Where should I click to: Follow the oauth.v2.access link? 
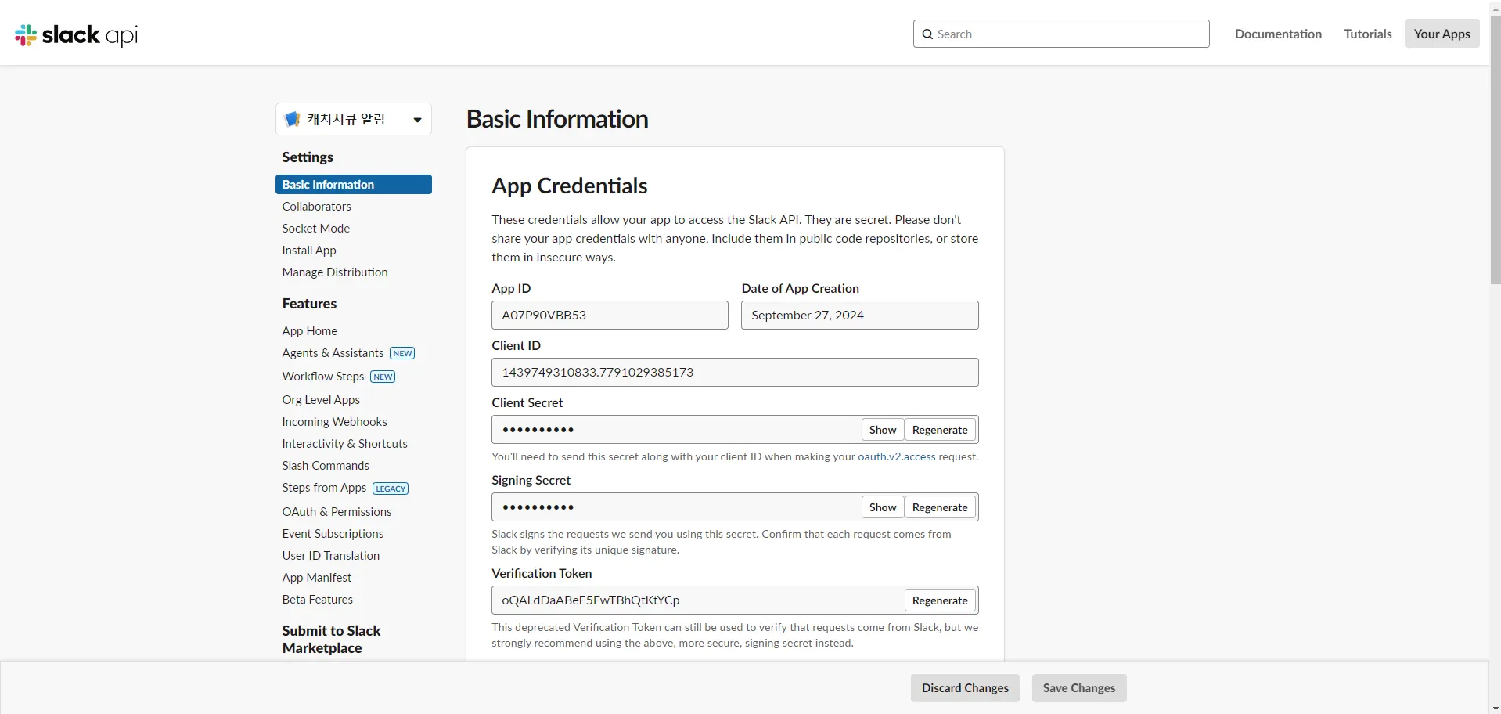coord(896,457)
